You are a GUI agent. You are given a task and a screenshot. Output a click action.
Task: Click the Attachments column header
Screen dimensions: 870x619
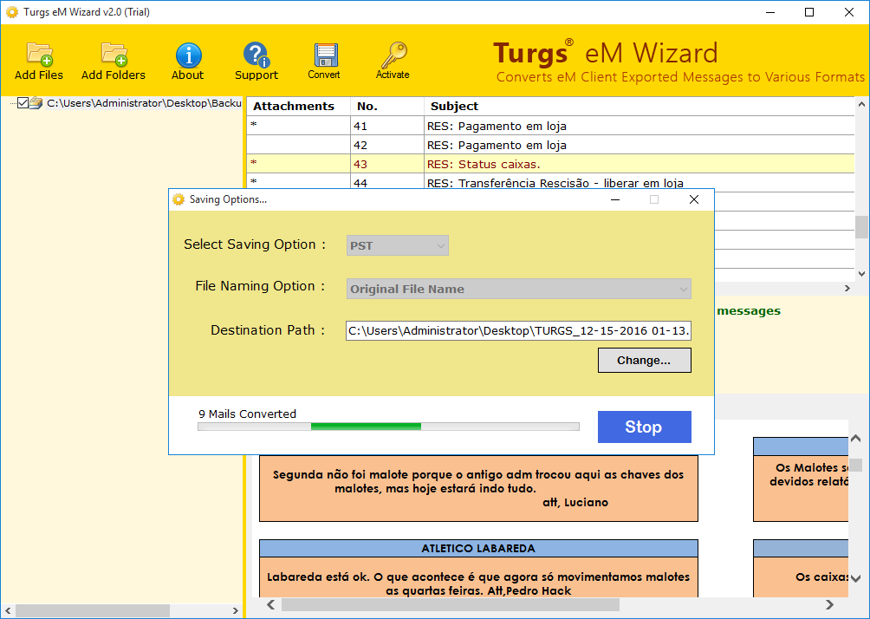click(298, 106)
